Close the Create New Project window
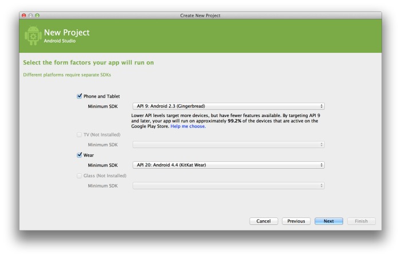This screenshot has height=257, width=401. (x=24, y=15)
